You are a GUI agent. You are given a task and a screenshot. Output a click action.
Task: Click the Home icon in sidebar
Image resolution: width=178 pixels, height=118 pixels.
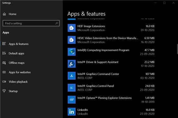[x=4, y=14]
